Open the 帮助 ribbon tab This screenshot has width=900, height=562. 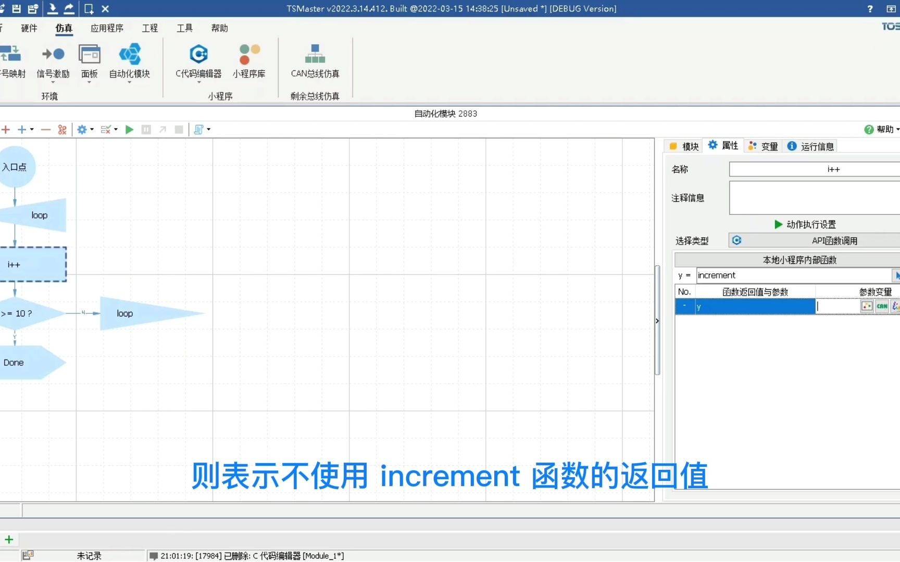[220, 28]
